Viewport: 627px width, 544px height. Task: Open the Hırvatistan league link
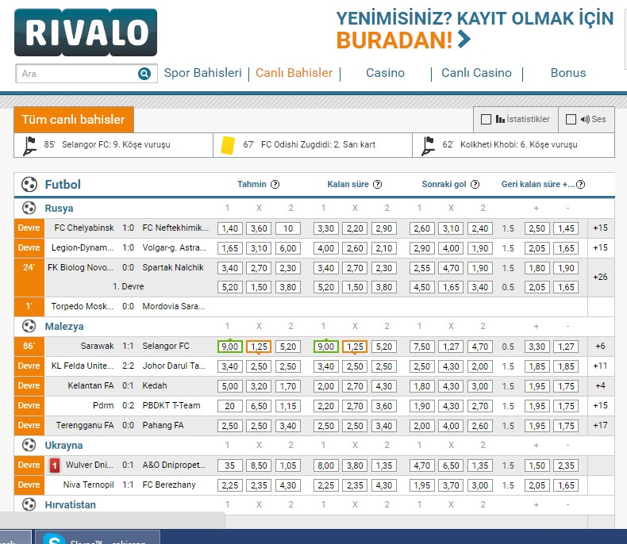(70, 505)
